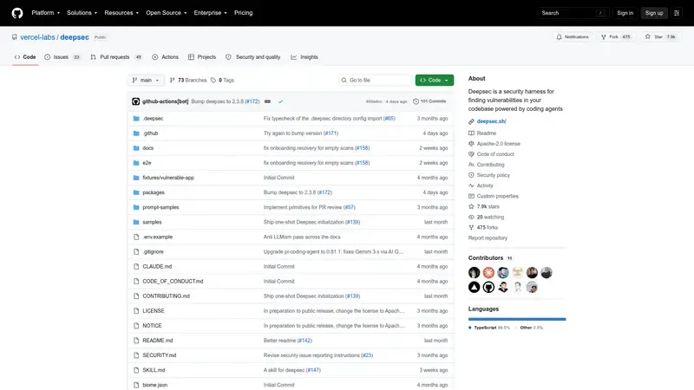
Task: Click the TypeScript language legend entry
Action: 489,328
